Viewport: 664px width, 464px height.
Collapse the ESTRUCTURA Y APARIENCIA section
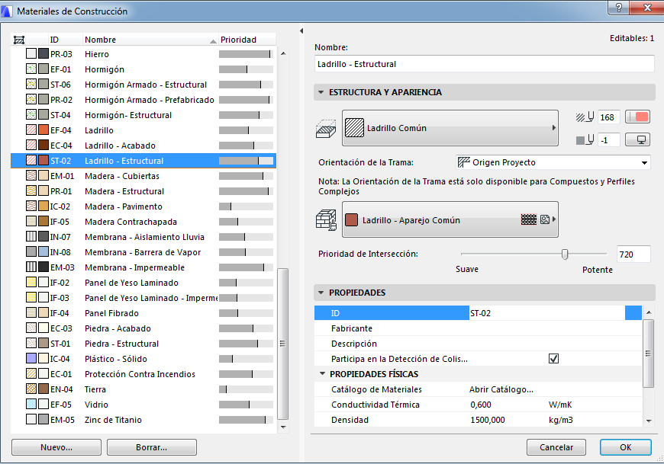click(321, 92)
